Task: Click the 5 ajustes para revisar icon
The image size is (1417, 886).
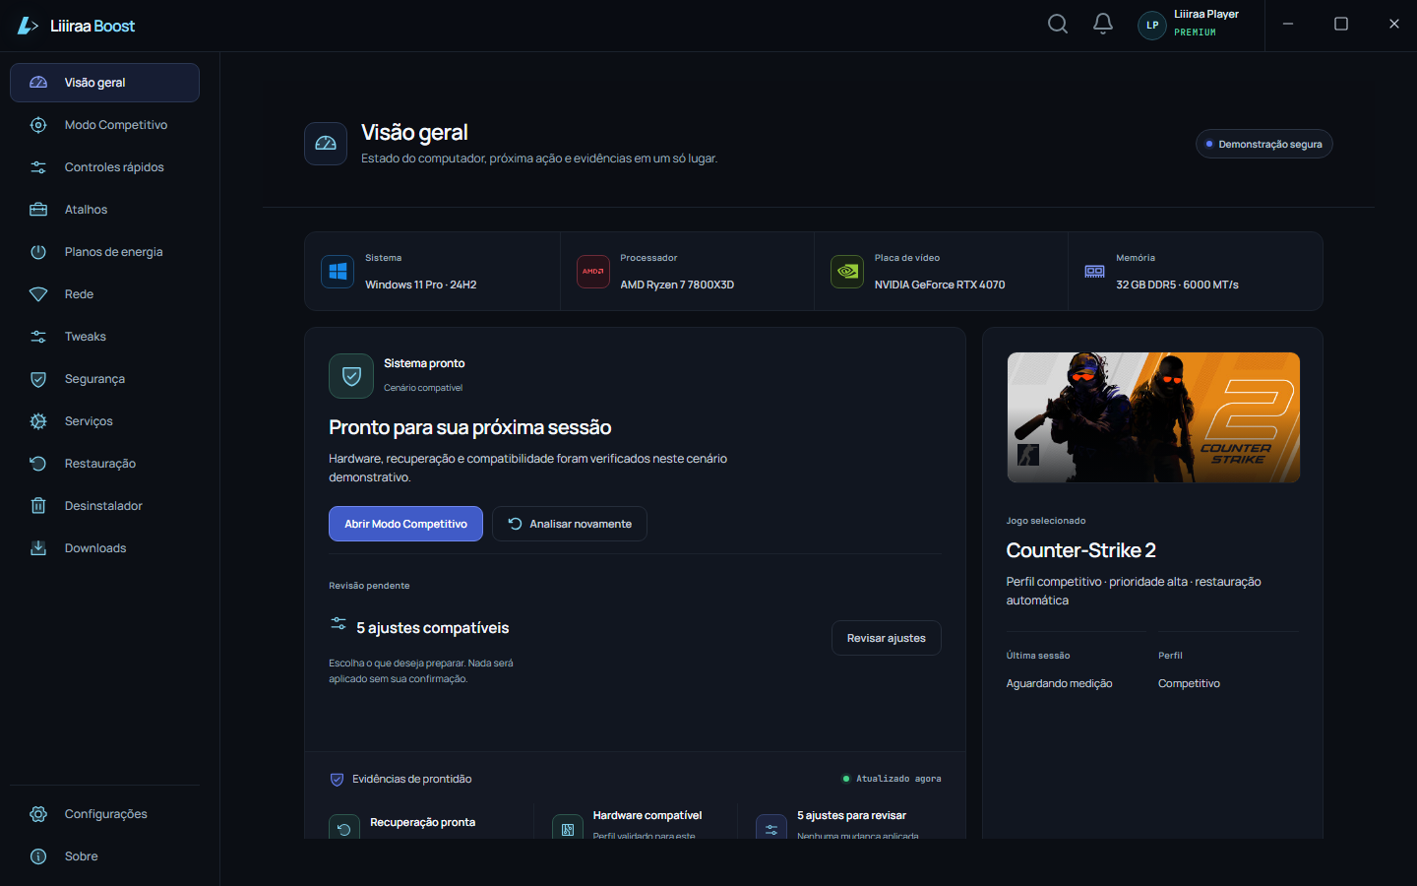Action: click(x=771, y=828)
